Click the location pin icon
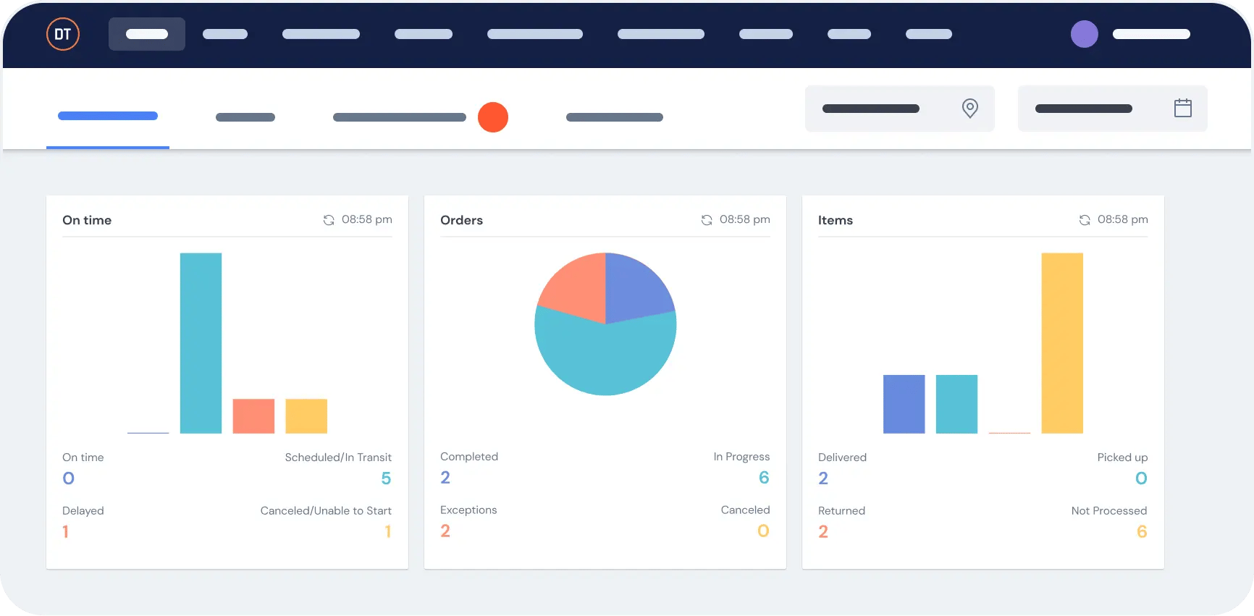The image size is (1254, 616). tap(969, 109)
